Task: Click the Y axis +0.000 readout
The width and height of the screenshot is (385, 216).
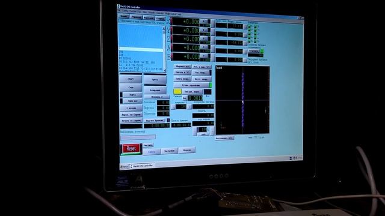Action: pos(186,31)
